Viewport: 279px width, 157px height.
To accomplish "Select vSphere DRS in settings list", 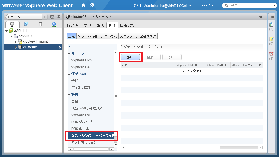I will pos(82,60).
